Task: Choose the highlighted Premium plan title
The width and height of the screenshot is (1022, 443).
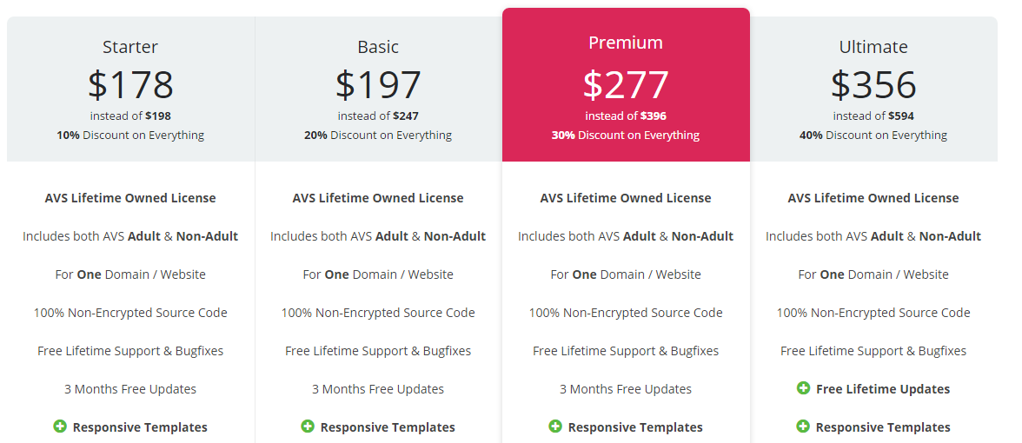Action: [626, 43]
